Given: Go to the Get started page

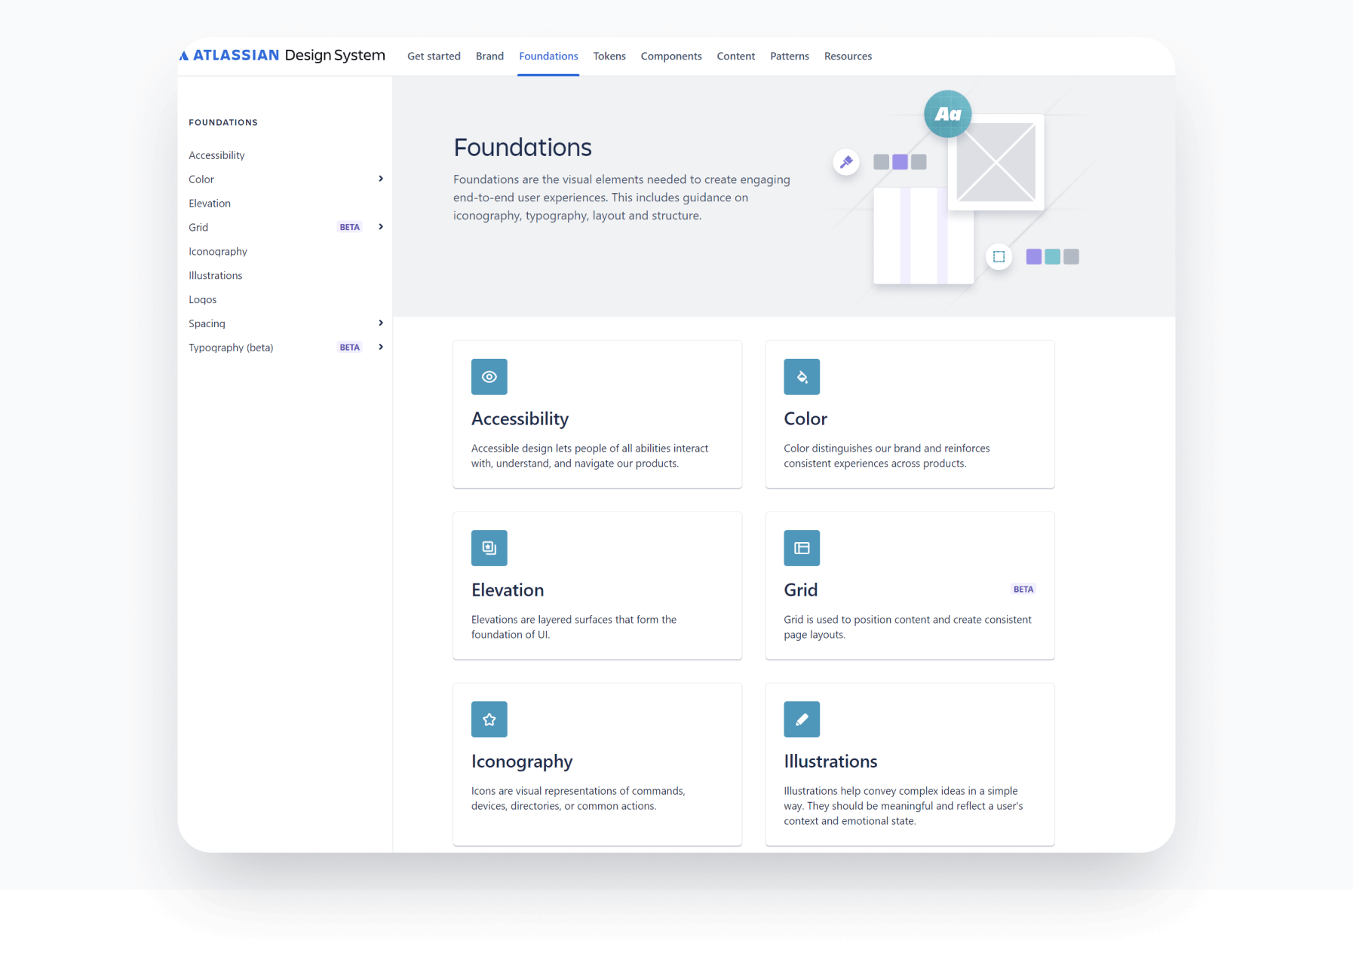Looking at the screenshot, I should tap(434, 57).
